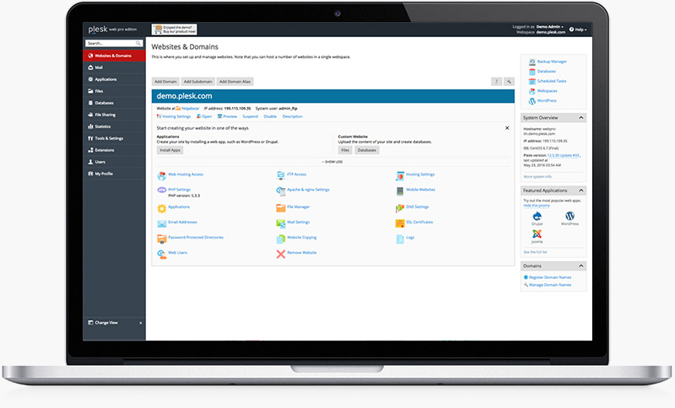The height and width of the screenshot is (408, 675).
Task: Click the red X Remove Website icon
Action: (x=281, y=254)
